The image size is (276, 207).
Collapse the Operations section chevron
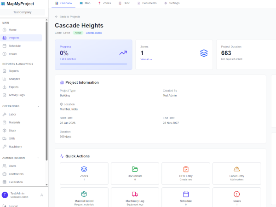[x=38, y=106]
